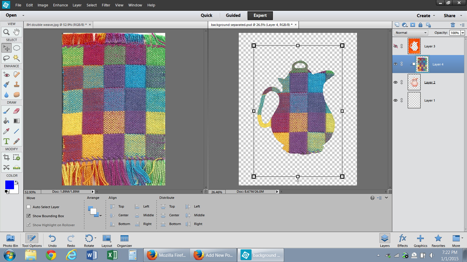Click the delete layer trash icon
Viewport: 467px width, 262px height.
tap(453, 25)
